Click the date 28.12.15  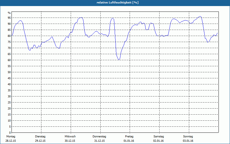tap(11, 141)
